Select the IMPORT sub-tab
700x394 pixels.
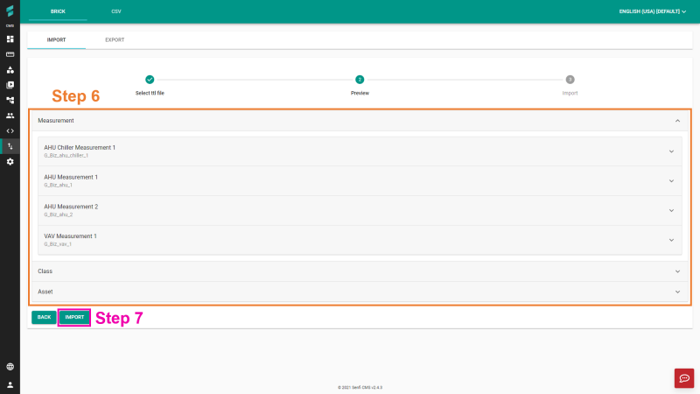pos(56,39)
